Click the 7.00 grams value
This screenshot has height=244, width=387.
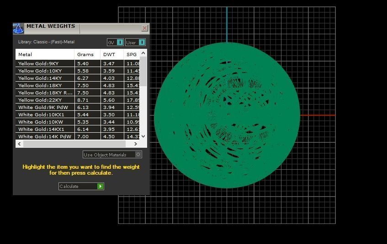[x=83, y=136]
